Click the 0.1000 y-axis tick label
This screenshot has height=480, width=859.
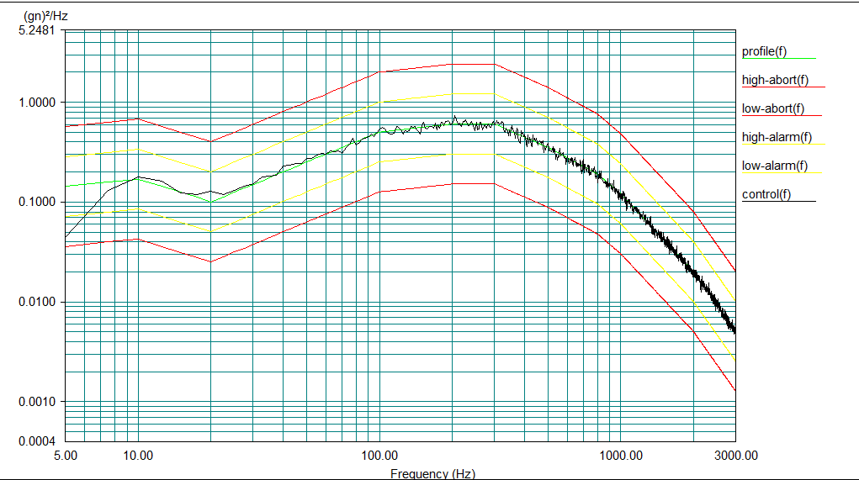click(x=37, y=203)
